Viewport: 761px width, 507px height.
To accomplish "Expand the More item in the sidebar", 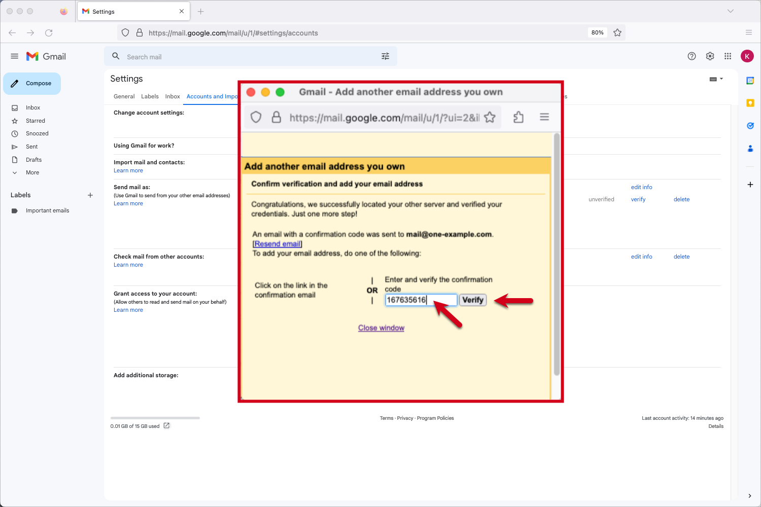I will pos(32,173).
